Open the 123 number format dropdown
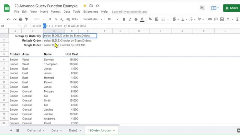Viewport: 240px width, 135px height. tap(75, 19)
